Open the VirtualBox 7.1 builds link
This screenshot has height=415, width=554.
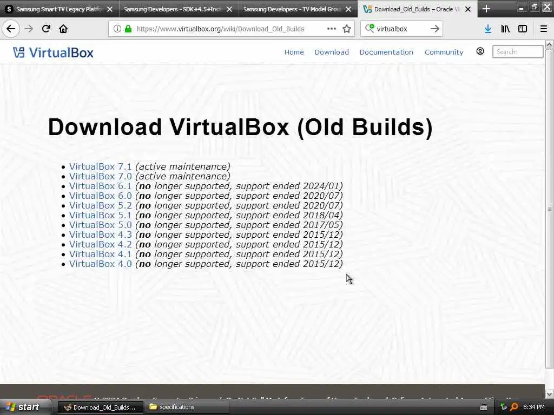coord(100,166)
